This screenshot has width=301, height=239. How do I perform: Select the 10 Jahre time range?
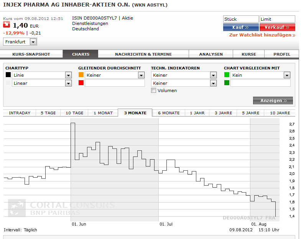[280, 113]
